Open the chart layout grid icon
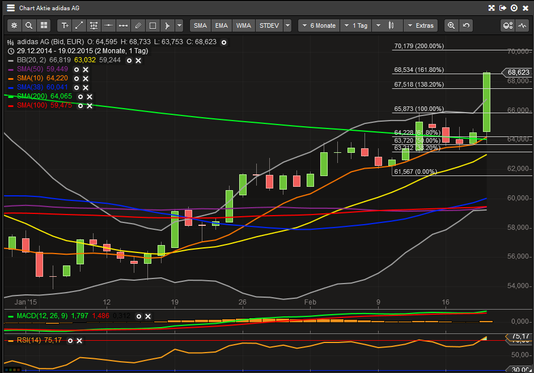The height and width of the screenshot is (373, 534). click(x=44, y=25)
